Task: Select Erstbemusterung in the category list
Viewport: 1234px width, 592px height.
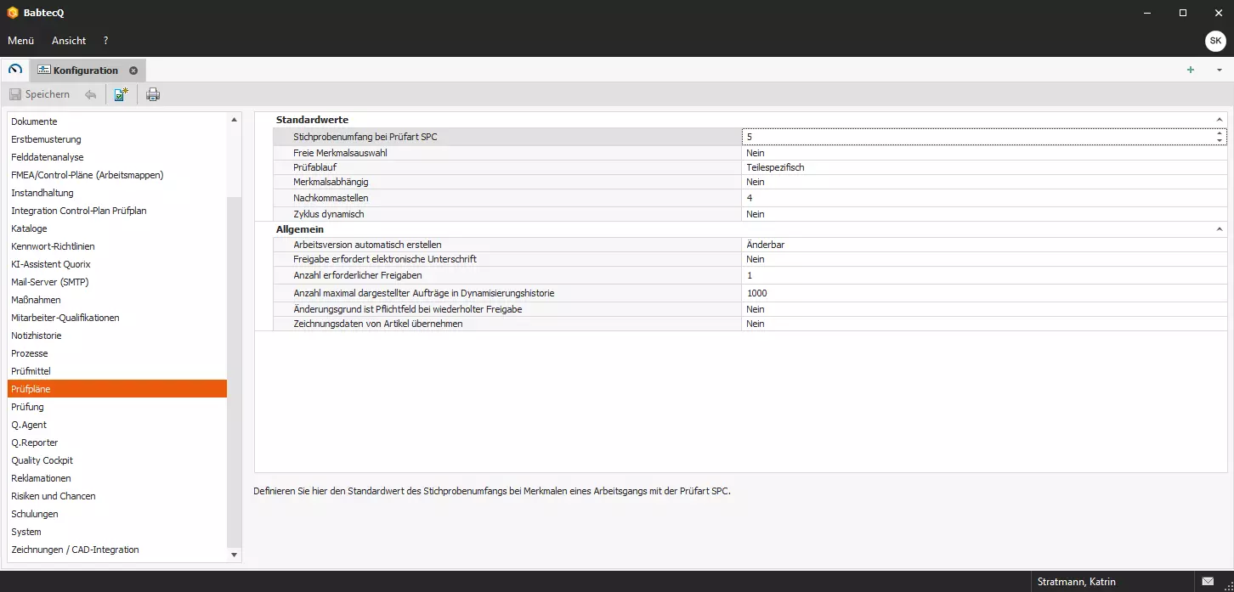Action: point(116,139)
